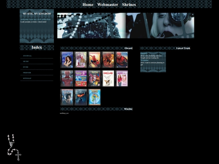
Task: Open the pastel anime DVD cover beside Heathers
Action: click(x=80, y=60)
